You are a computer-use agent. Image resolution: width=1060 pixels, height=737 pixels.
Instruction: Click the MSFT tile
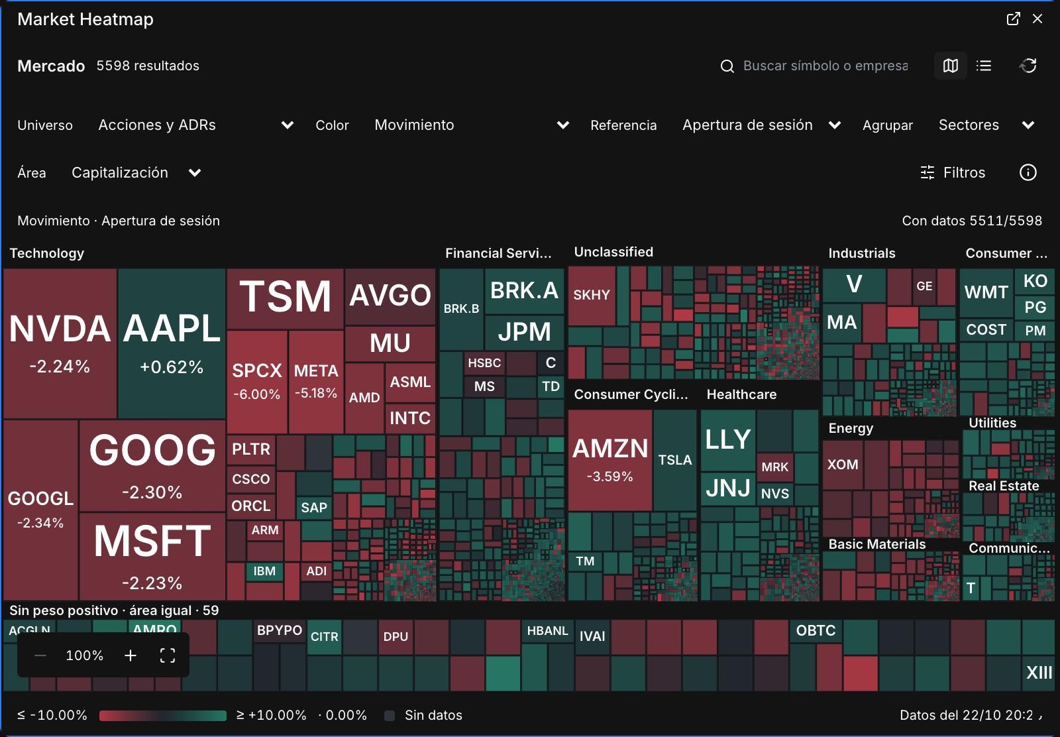coord(152,556)
